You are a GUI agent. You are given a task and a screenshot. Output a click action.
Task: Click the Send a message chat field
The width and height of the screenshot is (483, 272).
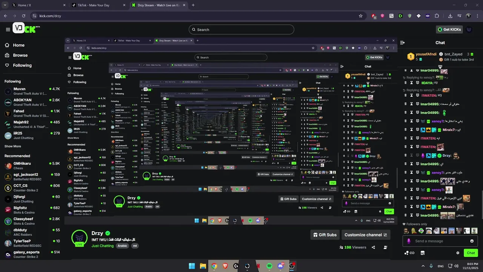tap(440, 241)
